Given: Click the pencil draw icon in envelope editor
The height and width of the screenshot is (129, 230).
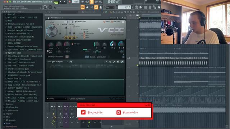Looking at the screenshot, I should pyautogui.click(x=114, y=62).
